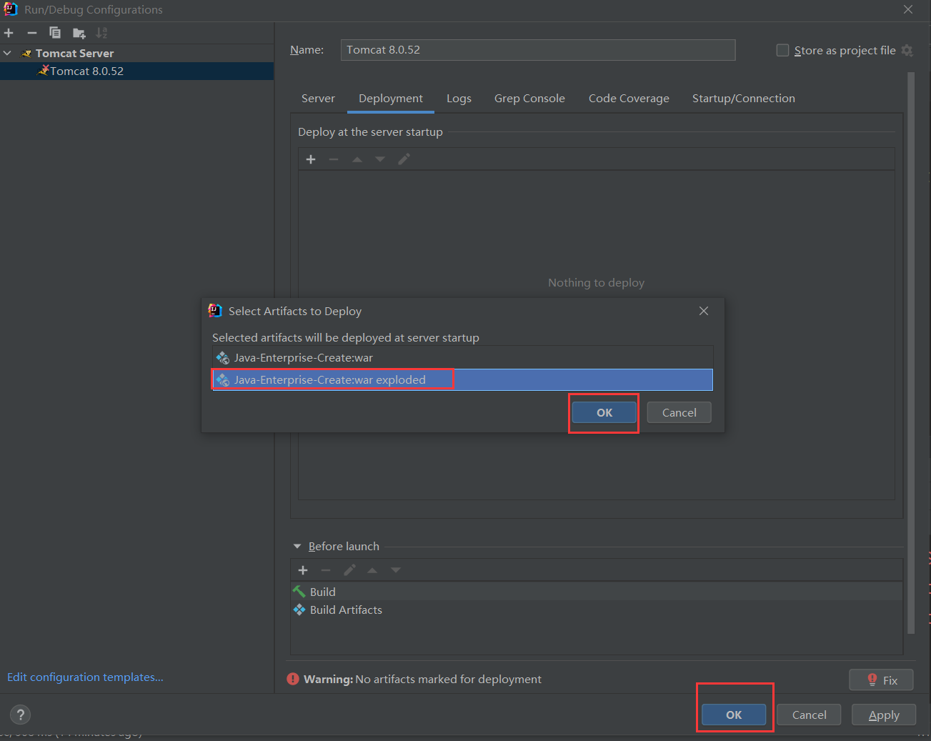Collapse the Before launch section
The height and width of the screenshot is (741, 931).
click(x=297, y=547)
